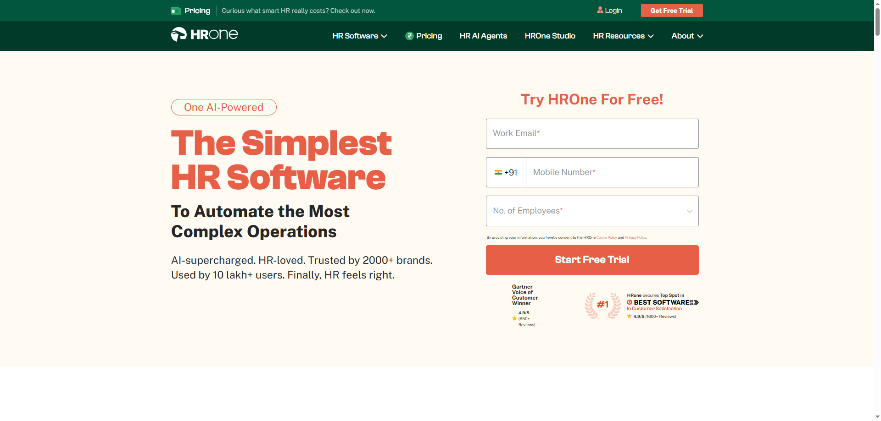Click into the Mobile Number field
Screen dimensions: 881x421
612,173
